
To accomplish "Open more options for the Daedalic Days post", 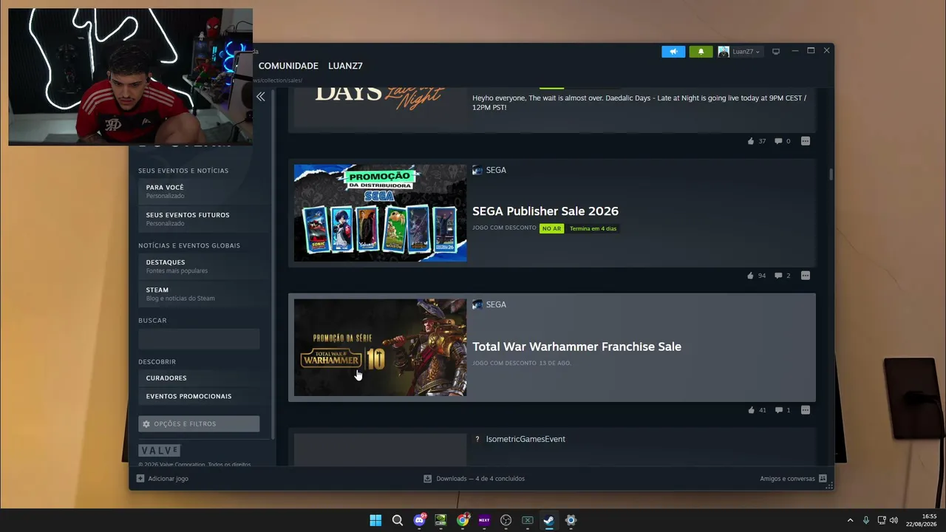I will (x=806, y=141).
